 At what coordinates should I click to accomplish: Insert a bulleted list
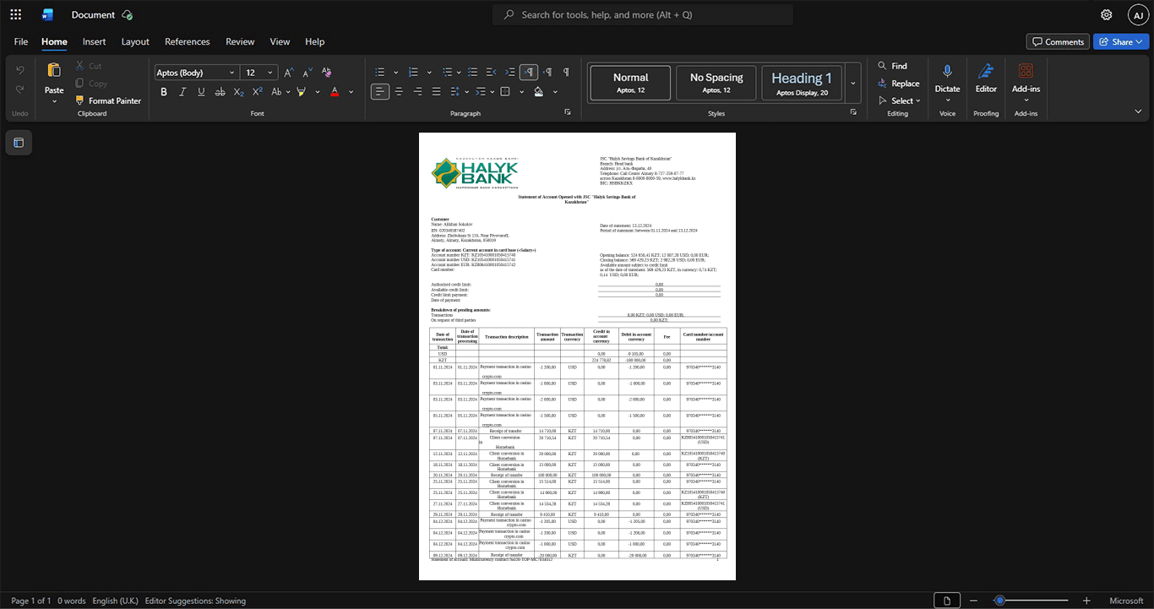click(380, 73)
